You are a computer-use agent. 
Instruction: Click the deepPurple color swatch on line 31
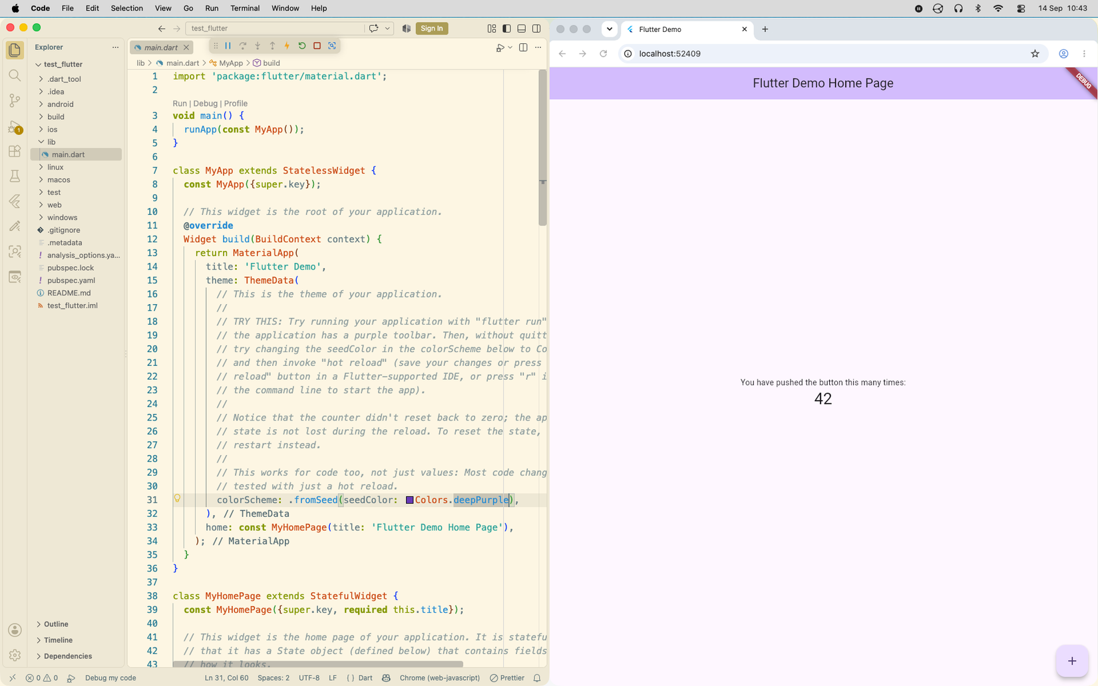pos(409,500)
